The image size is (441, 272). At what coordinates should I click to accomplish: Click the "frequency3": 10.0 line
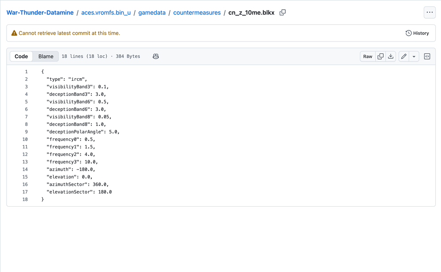click(72, 162)
